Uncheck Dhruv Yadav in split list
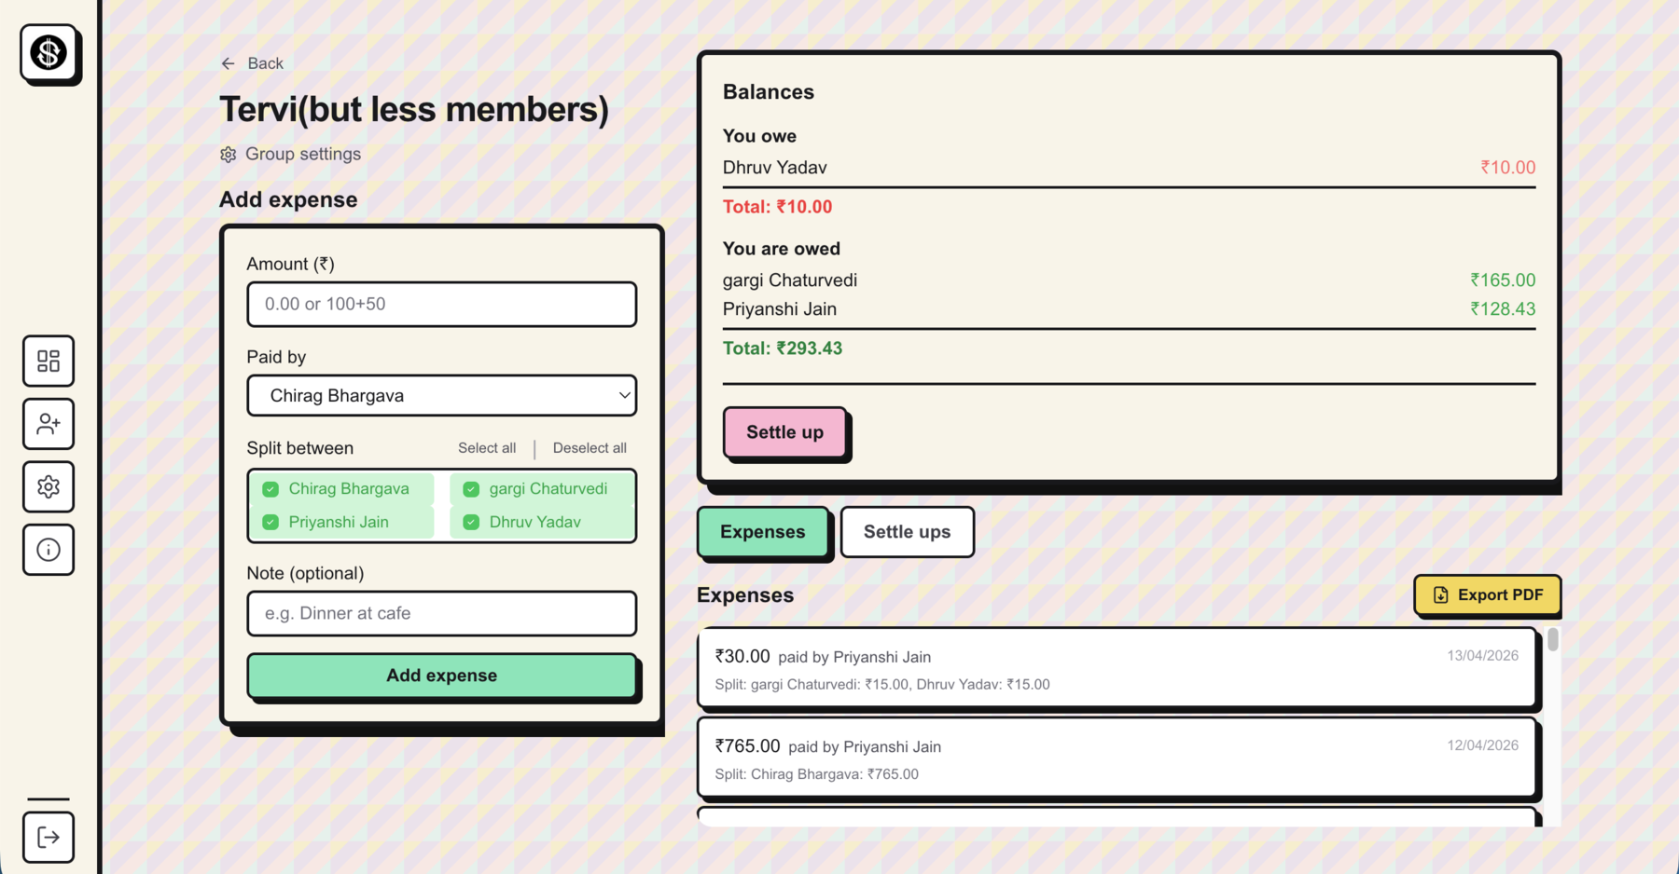The image size is (1679, 874). tap(471, 523)
